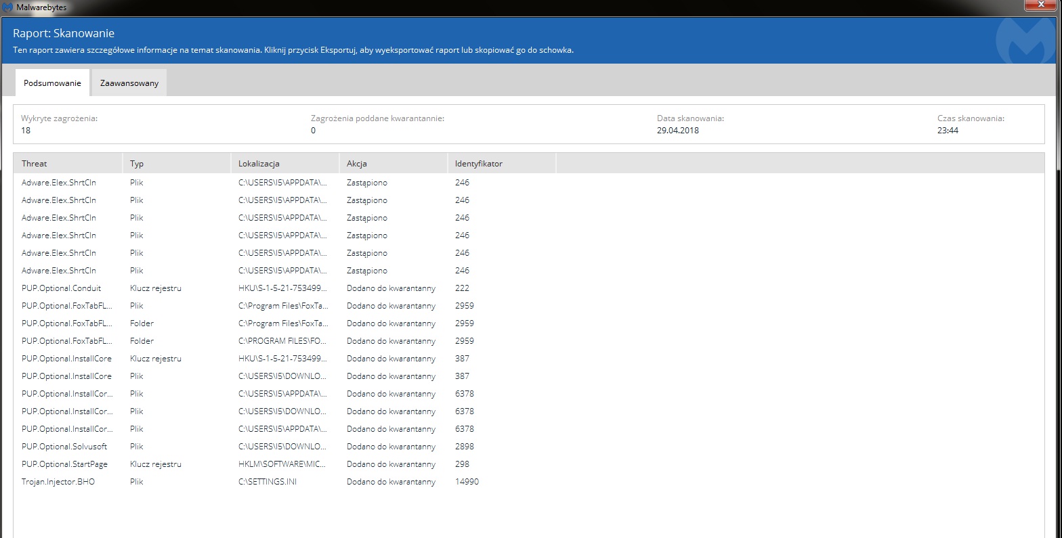
Task: Select the PUP.Optional.Solvusoft threat row
Action: pos(528,447)
